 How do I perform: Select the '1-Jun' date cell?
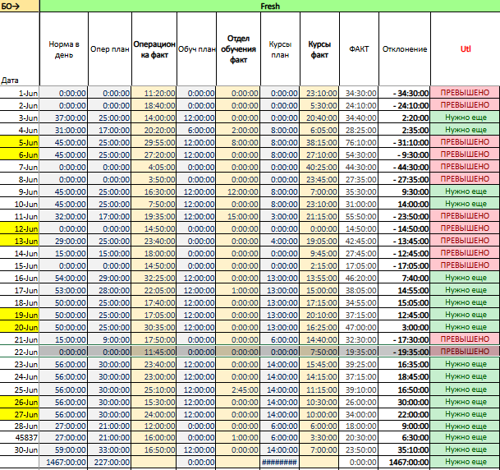pos(20,93)
